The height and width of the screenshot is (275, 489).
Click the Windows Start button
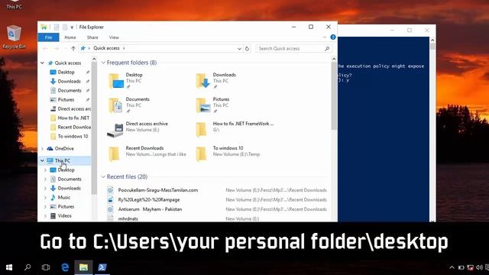tap(9, 267)
